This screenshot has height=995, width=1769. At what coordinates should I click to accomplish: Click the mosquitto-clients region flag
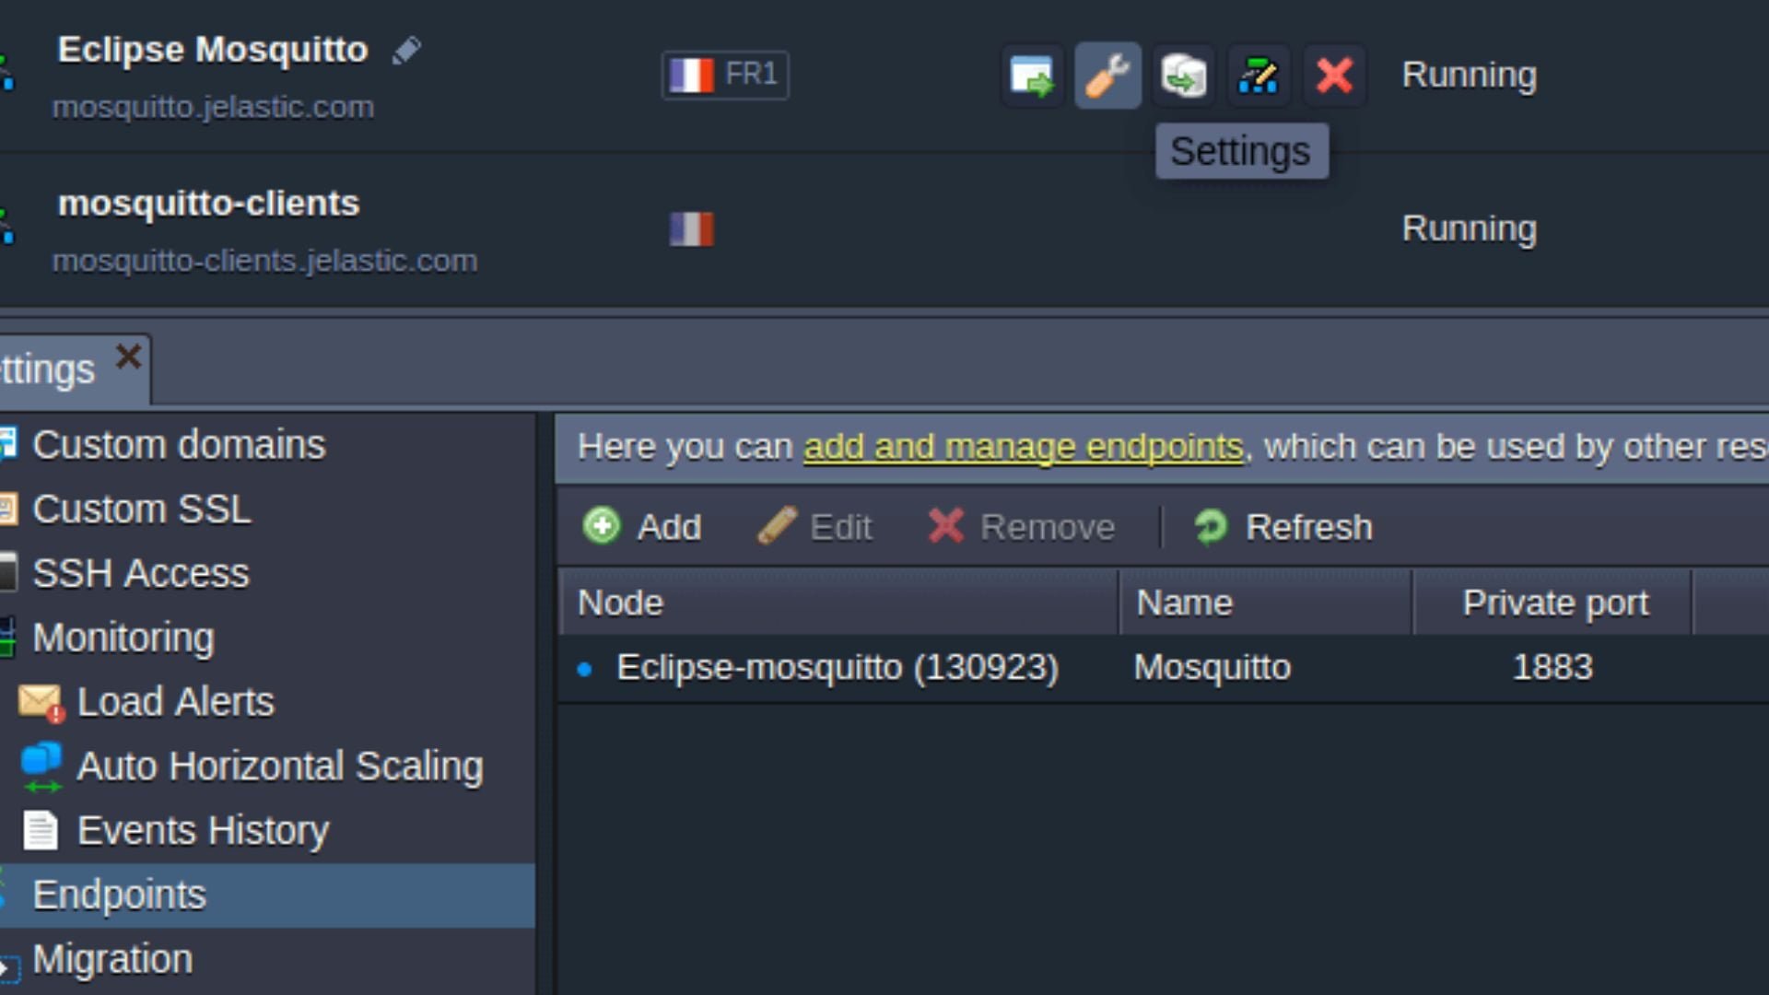[691, 228]
